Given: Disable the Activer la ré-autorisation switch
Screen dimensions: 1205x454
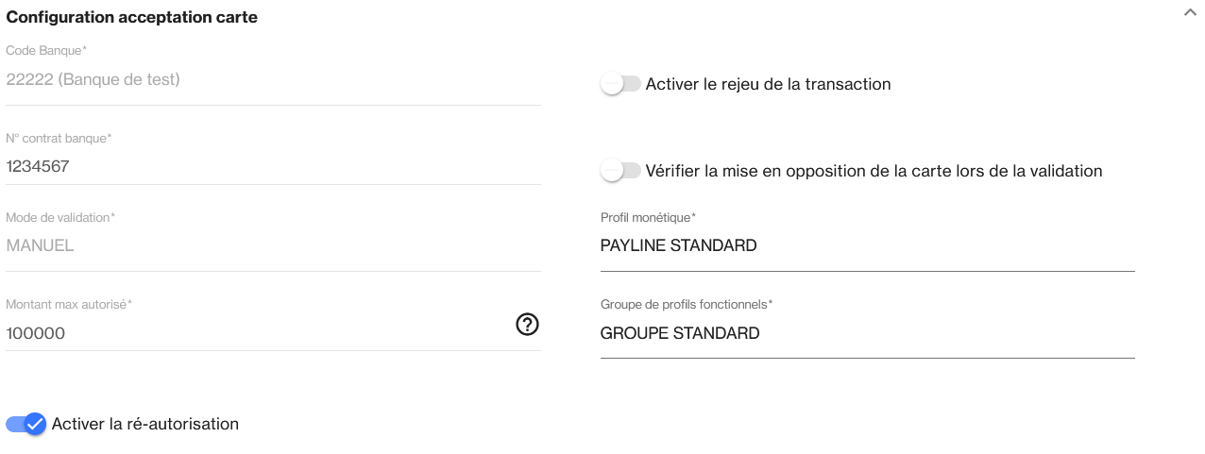Looking at the screenshot, I should [x=25, y=424].
